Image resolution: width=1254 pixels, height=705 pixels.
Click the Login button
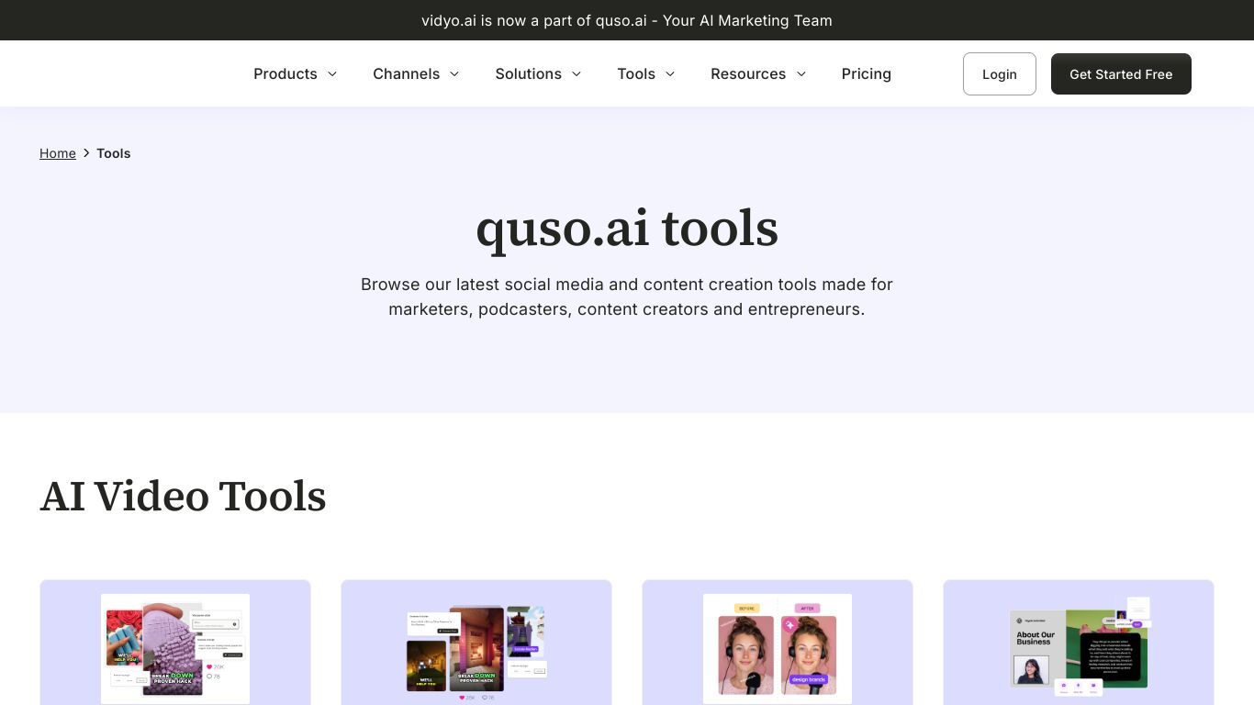click(1000, 73)
